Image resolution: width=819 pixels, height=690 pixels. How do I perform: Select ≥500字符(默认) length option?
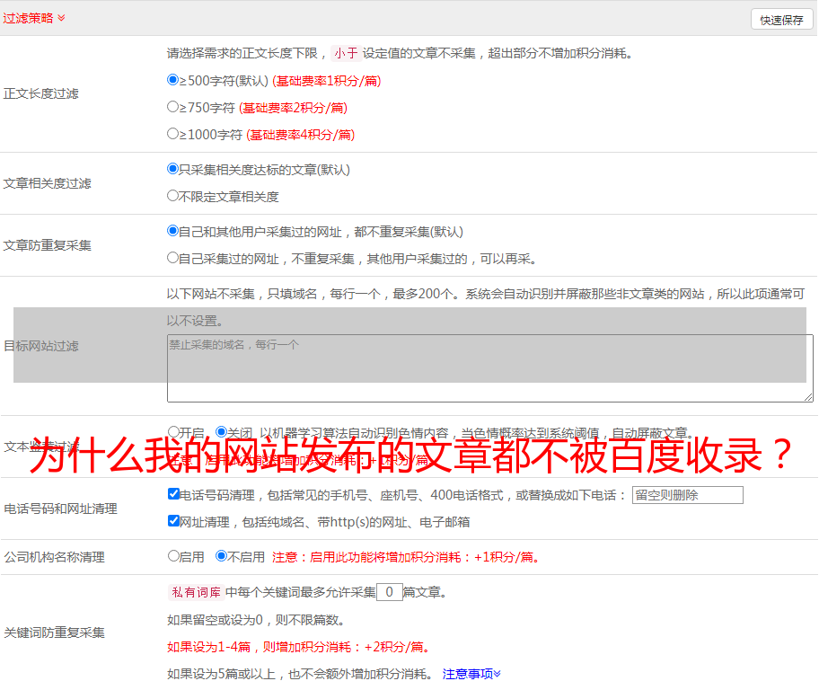click(x=173, y=80)
